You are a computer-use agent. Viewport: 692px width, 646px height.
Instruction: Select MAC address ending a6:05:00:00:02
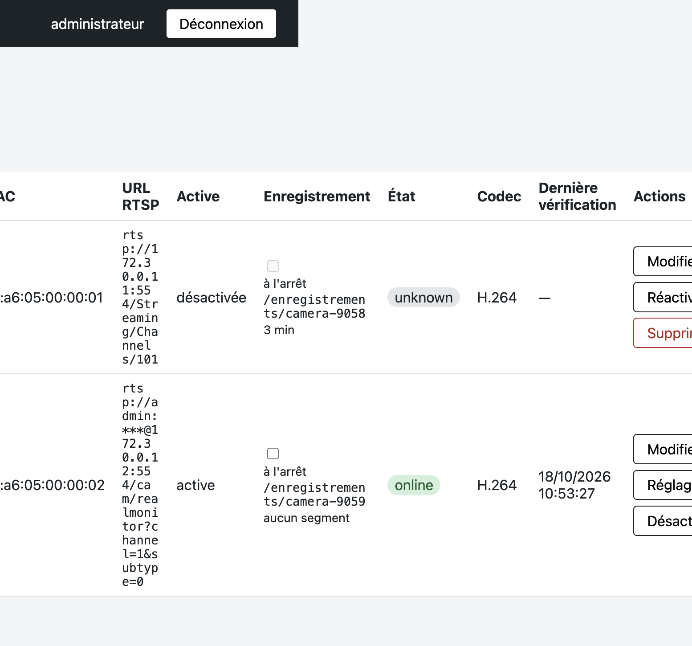pyautogui.click(x=52, y=485)
